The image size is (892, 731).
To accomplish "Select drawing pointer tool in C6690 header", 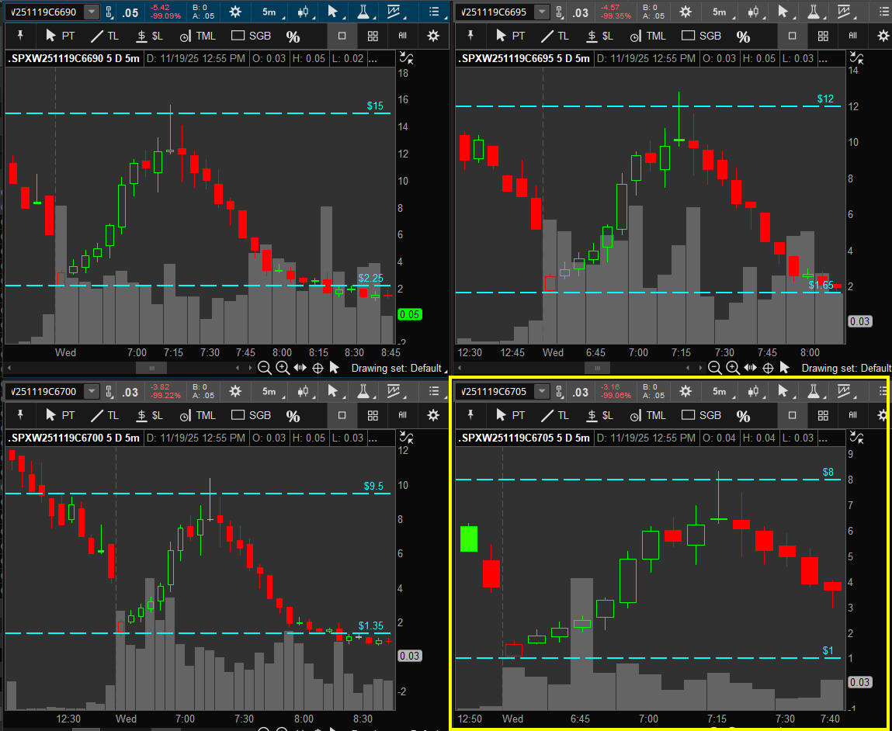I will pyautogui.click(x=333, y=12).
